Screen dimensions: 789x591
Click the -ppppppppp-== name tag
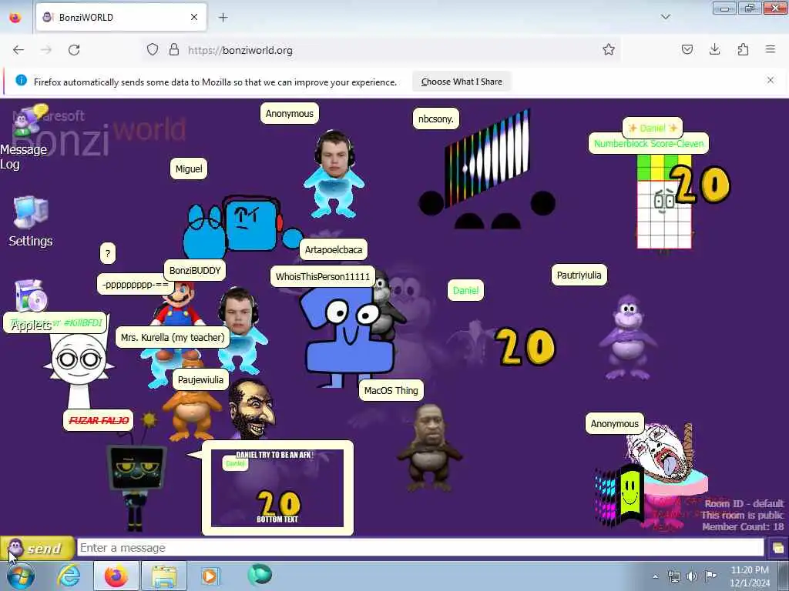click(135, 285)
